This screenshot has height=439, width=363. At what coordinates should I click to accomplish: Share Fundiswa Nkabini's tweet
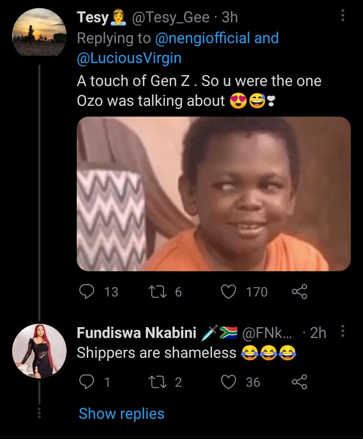pos(299,382)
